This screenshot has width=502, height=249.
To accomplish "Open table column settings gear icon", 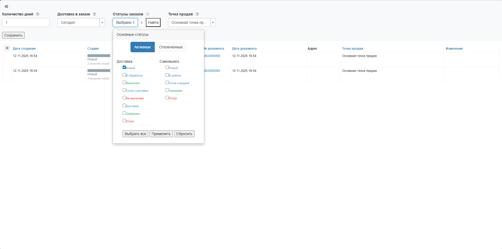I will [7, 48].
